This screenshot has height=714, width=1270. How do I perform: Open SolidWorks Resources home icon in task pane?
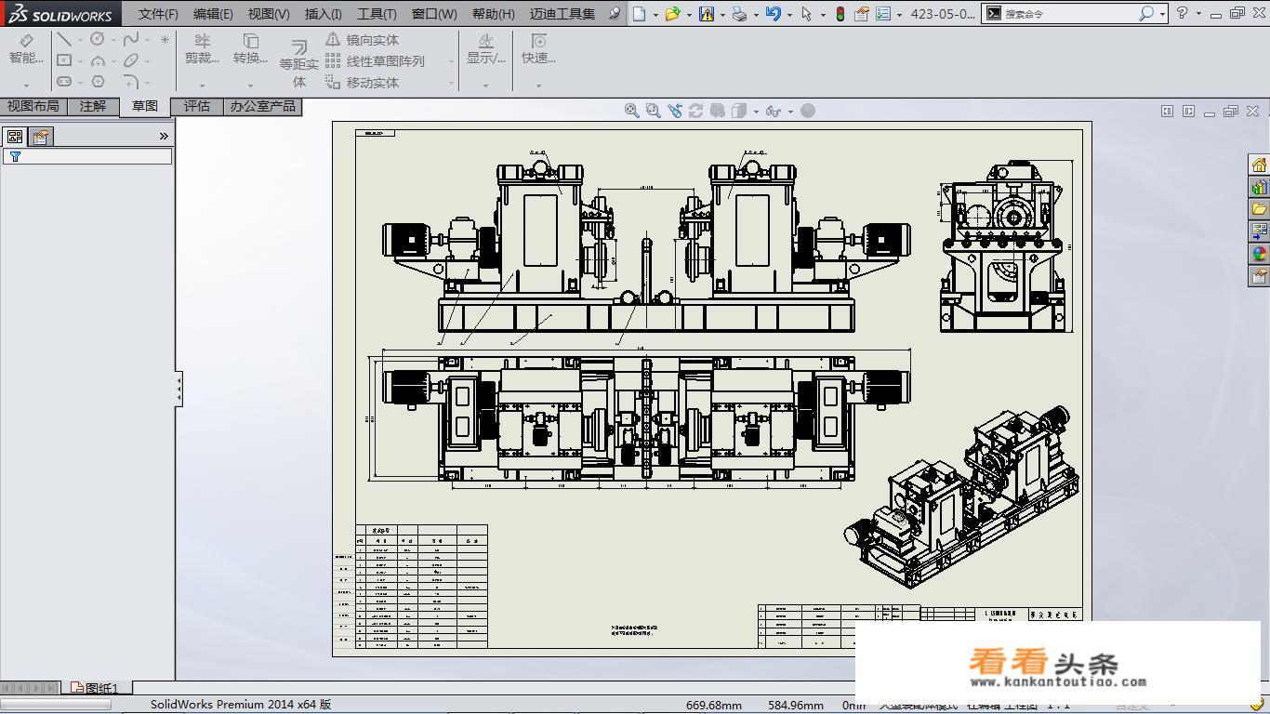1260,165
